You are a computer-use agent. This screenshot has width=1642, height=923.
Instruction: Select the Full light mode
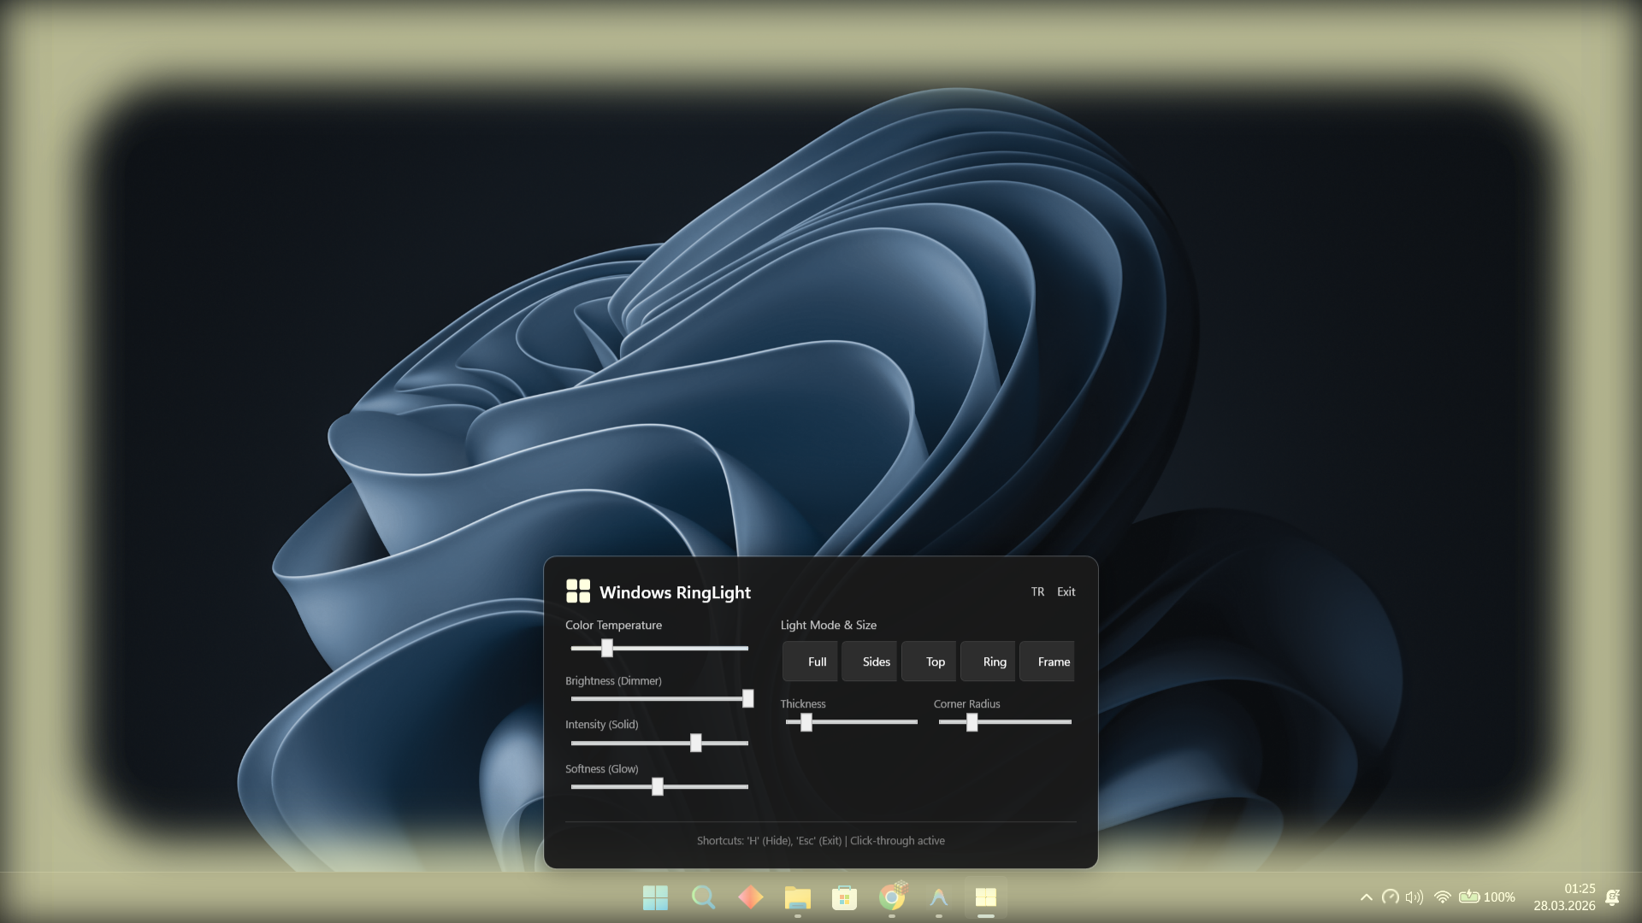810,661
